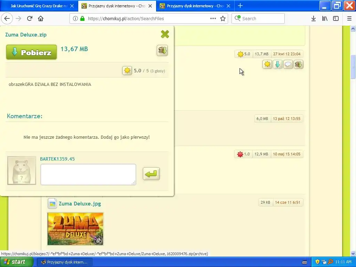Click the hamster avatar placeholder image

click(22, 170)
